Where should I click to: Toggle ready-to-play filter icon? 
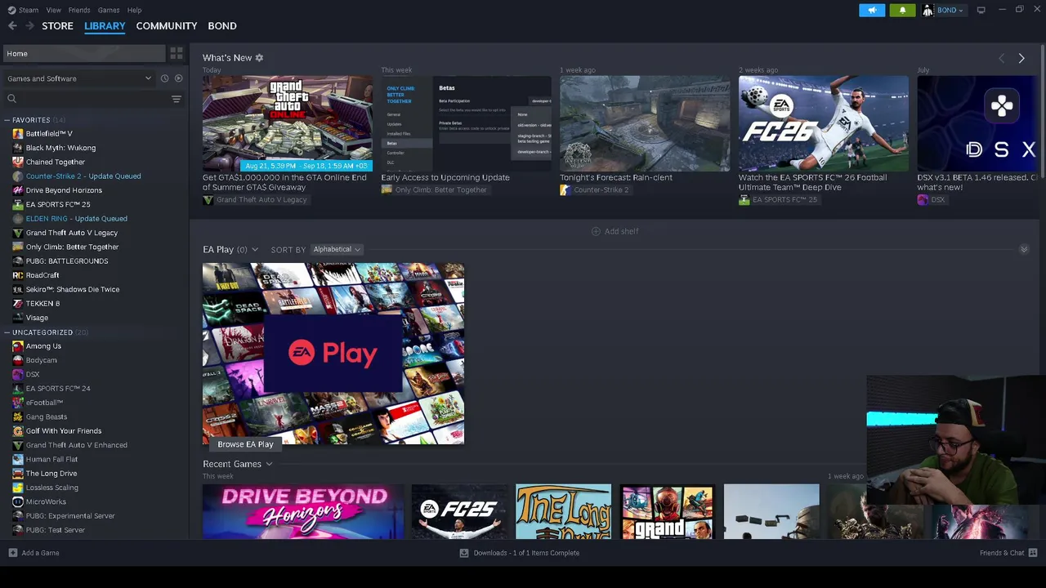click(179, 78)
